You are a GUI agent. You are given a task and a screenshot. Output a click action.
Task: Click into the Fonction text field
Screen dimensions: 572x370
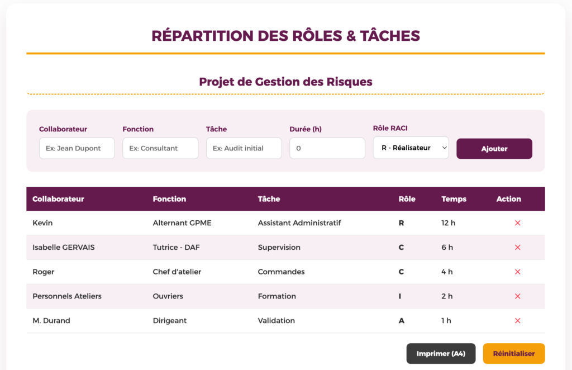point(160,148)
